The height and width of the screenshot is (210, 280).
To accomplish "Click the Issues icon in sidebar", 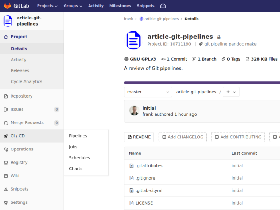I will 6,110.
